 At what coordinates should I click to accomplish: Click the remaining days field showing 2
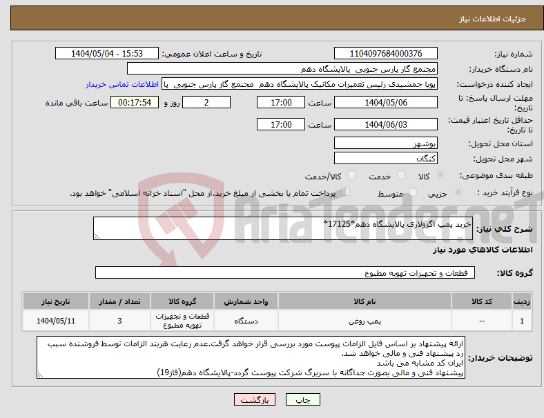click(x=206, y=102)
